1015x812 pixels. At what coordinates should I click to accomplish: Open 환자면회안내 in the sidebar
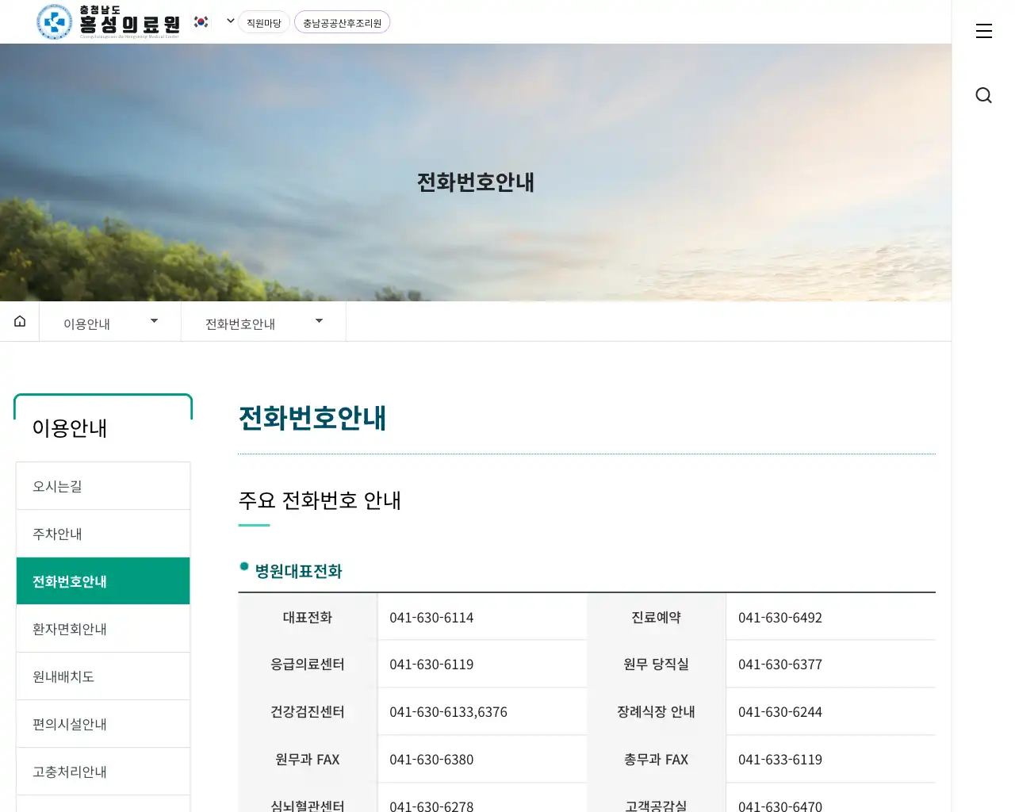click(103, 629)
